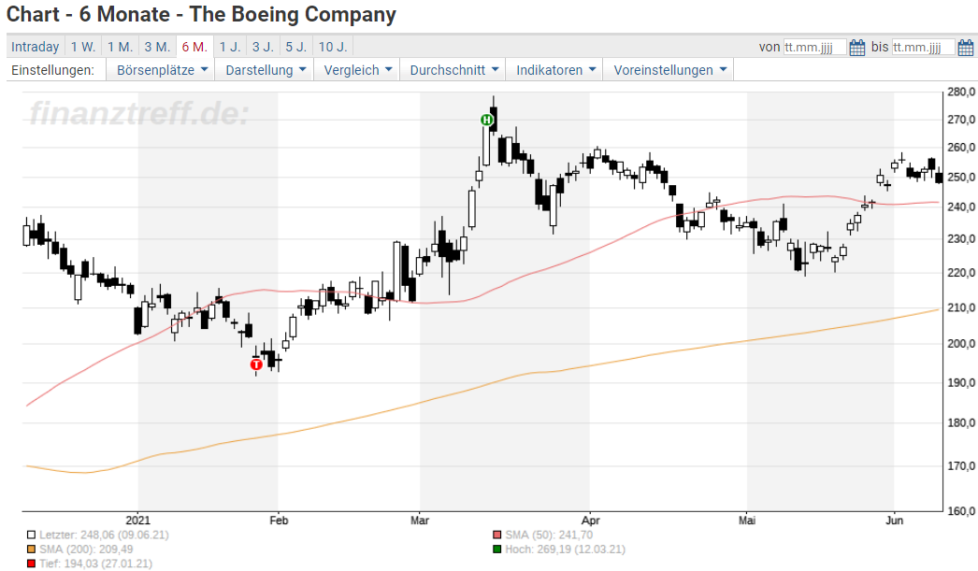Open the 'von' date calendar picker
This screenshot has width=978, height=571.
(857, 48)
